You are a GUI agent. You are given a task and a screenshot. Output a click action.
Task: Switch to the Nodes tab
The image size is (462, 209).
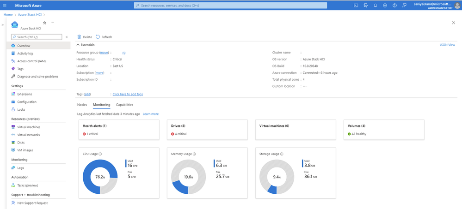82,105
